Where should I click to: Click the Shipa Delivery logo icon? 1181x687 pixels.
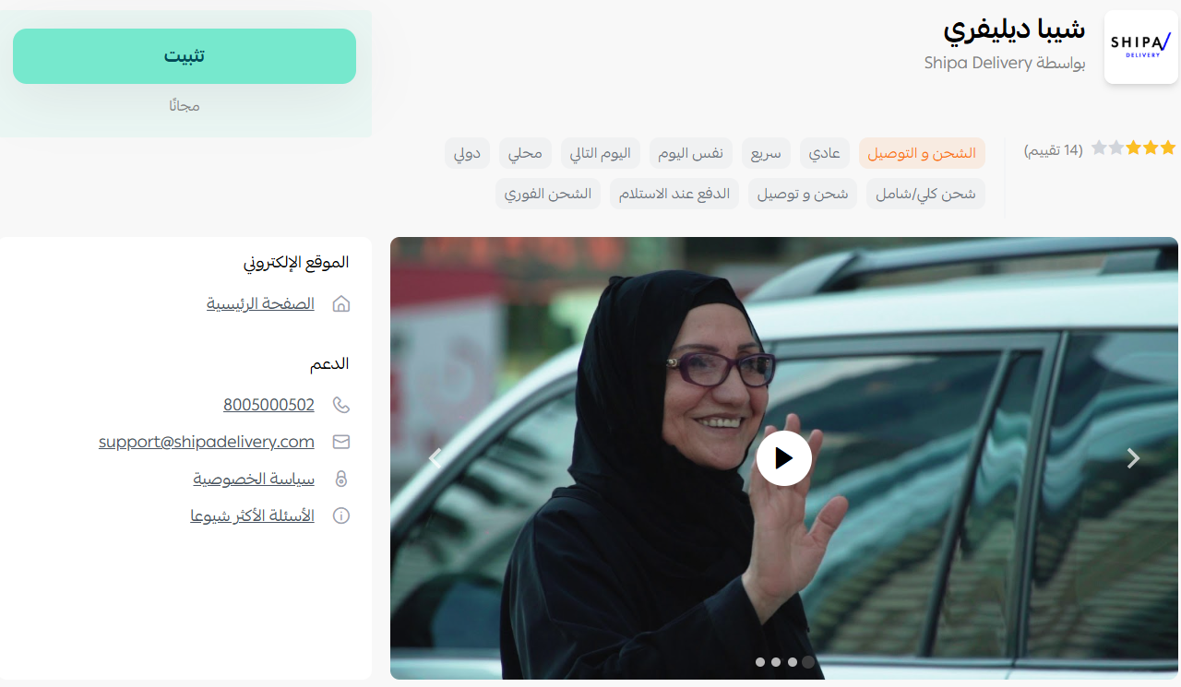(x=1140, y=47)
